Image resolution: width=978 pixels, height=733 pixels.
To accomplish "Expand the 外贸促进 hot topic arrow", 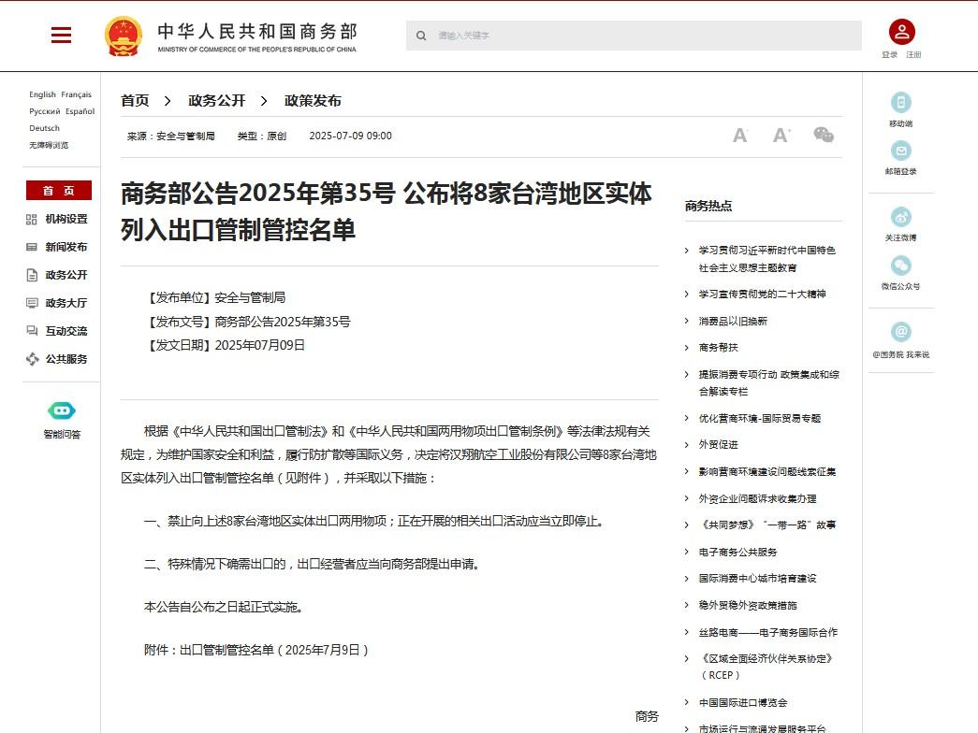I will pos(687,445).
